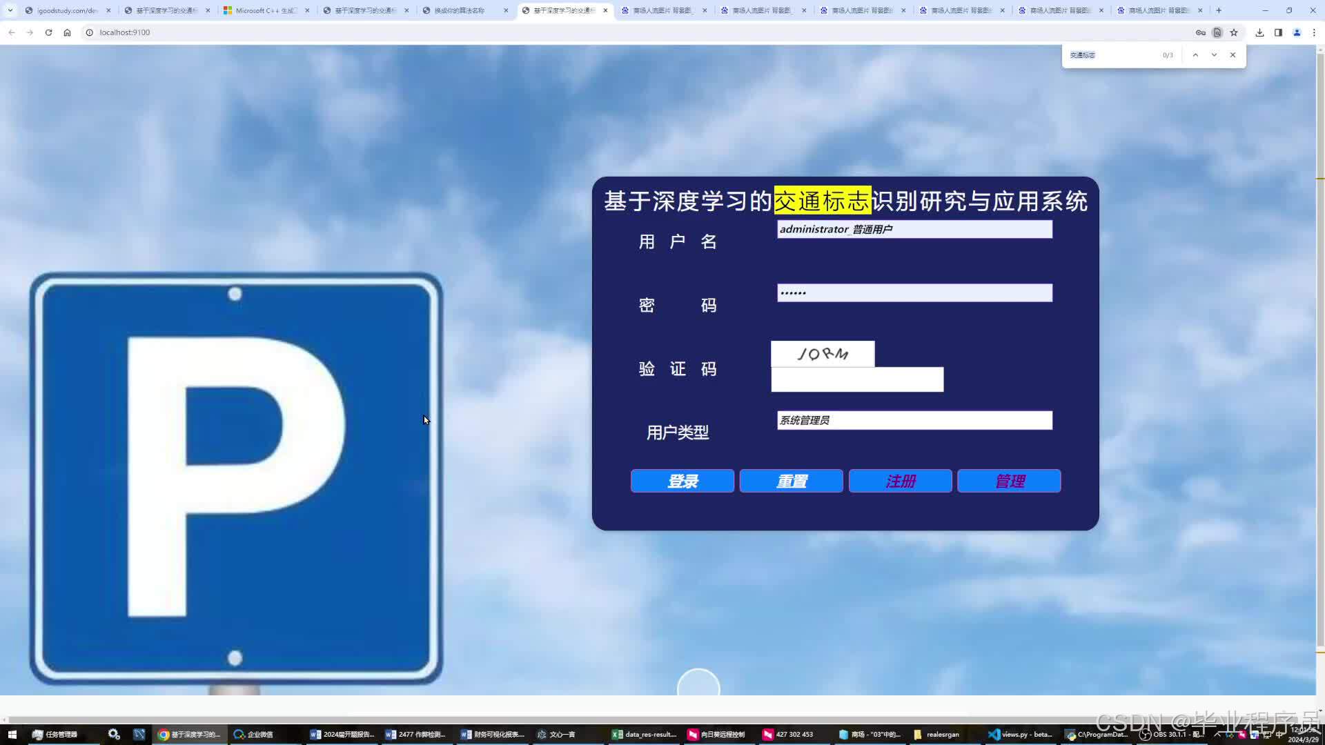Jump to previous find match with up chevron
Image resolution: width=1325 pixels, height=745 pixels.
tap(1196, 54)
